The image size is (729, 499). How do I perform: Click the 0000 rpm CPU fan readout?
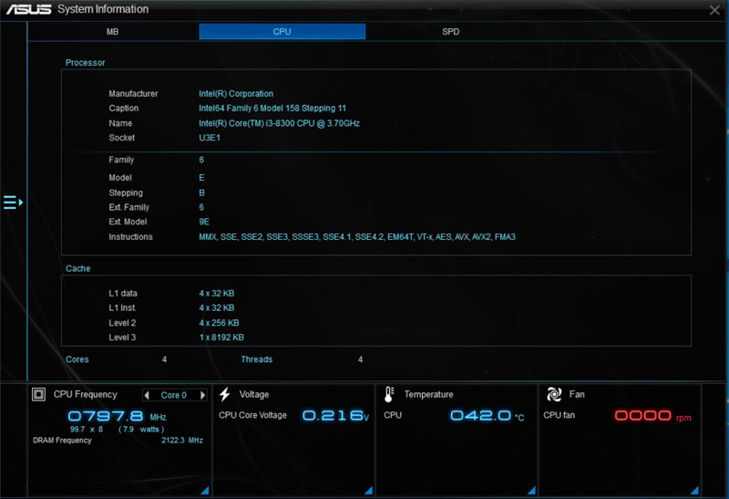pyautogui.click(x=652, y=415)
